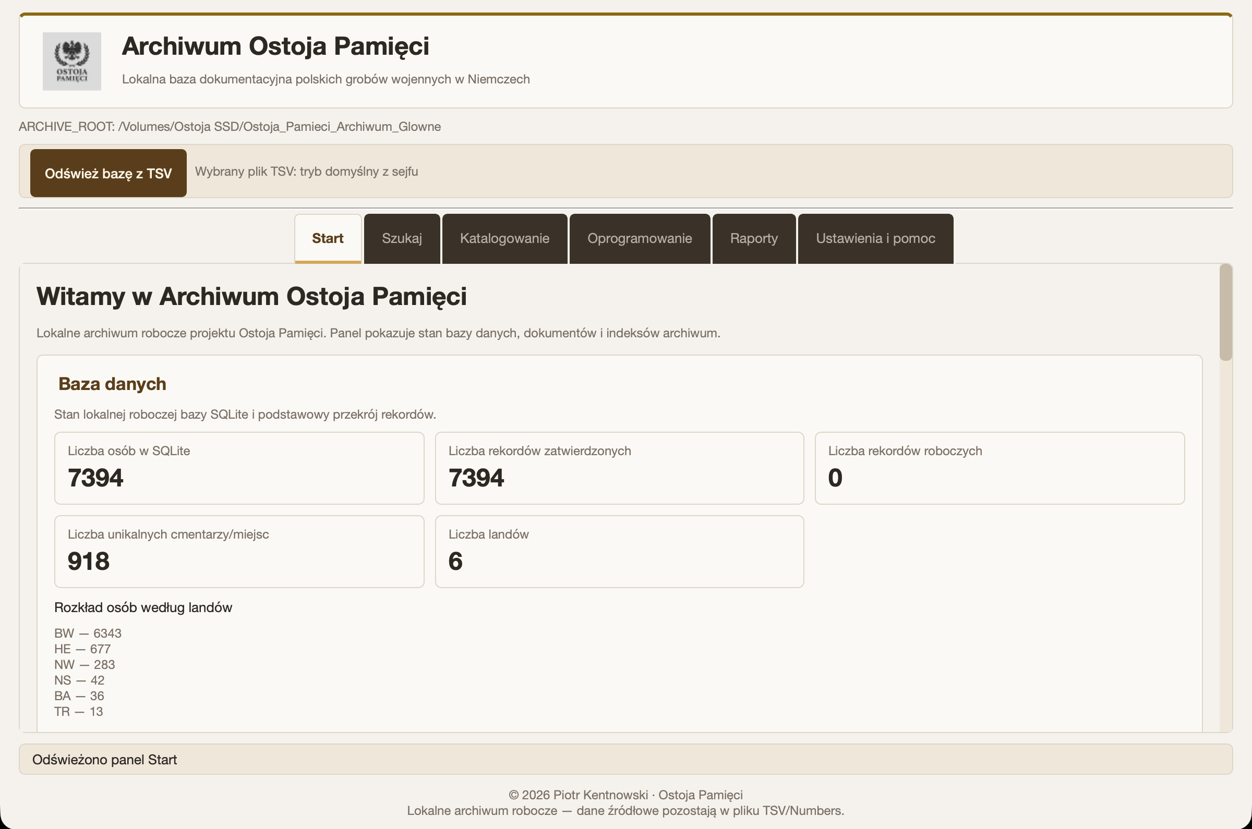Screen dimensions: 1252x829
Task: Click the HE — 677 row
Action: [82, 649]
